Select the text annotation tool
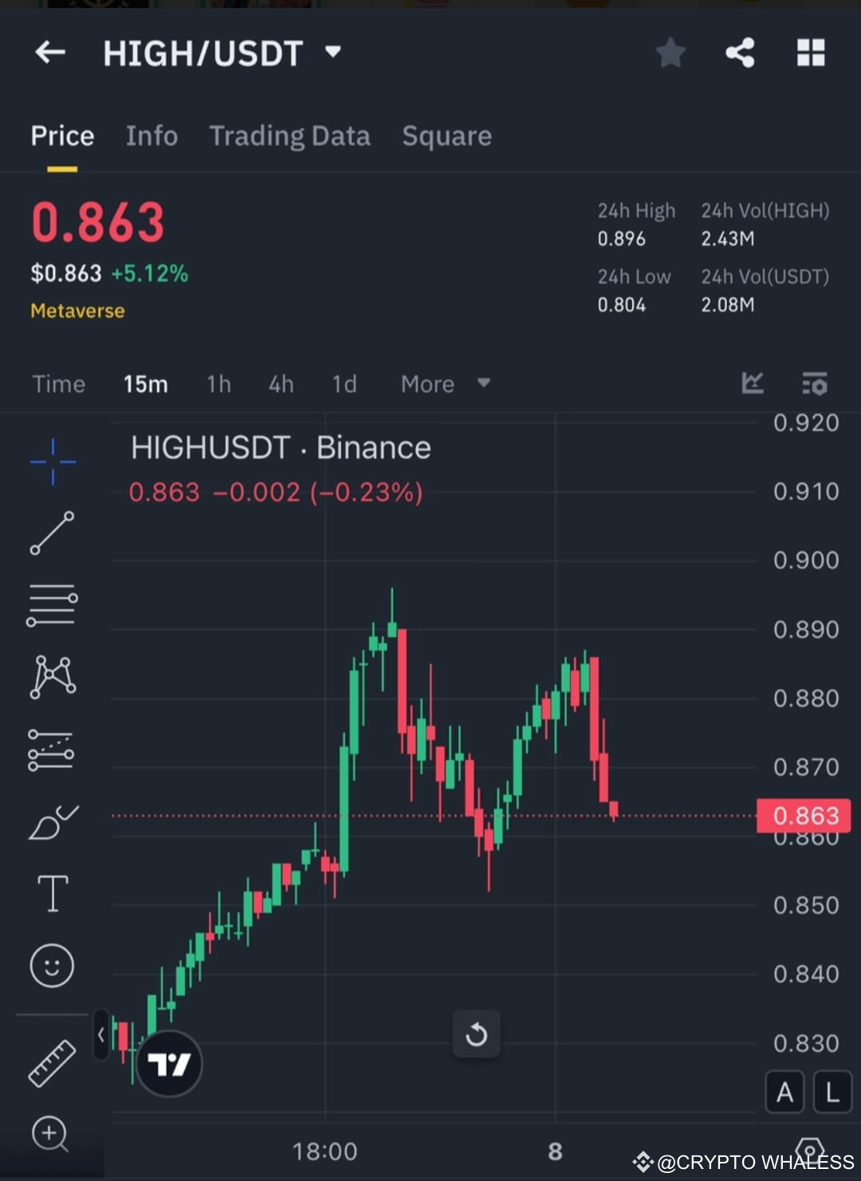 (53, 894)
